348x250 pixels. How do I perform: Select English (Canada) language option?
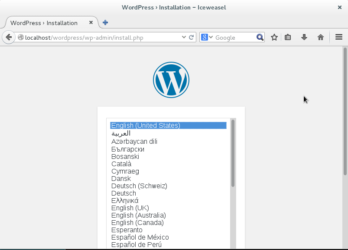(x=169, y=223)
